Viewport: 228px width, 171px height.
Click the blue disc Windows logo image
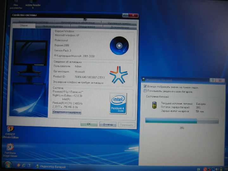(119, 46)
